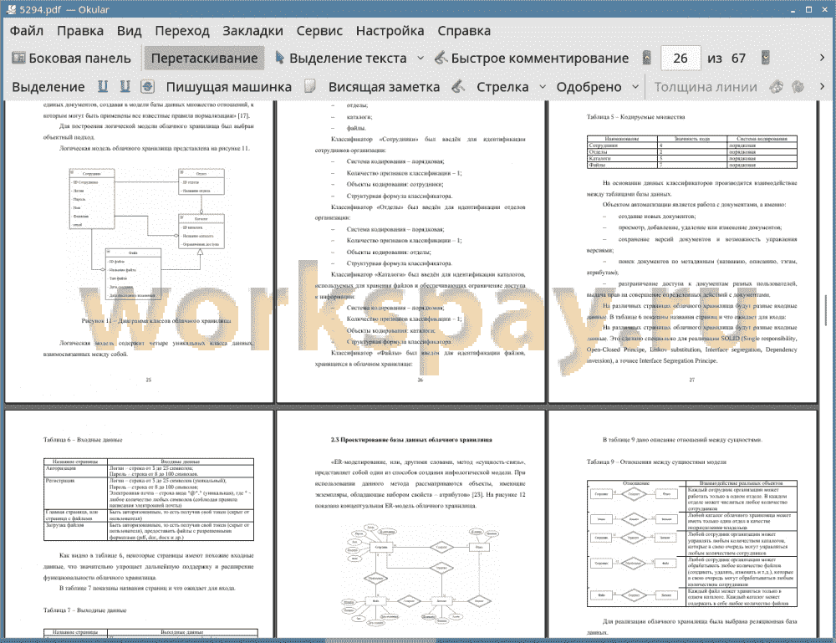The height and width of the screenshot is (643, 836).
Task: Select the Пишущая машинка typewriter tool
Action: pos(229,87)
